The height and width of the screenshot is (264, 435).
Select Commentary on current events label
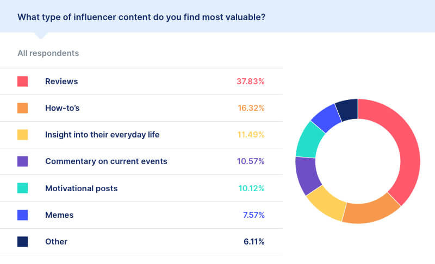point(106,161)
